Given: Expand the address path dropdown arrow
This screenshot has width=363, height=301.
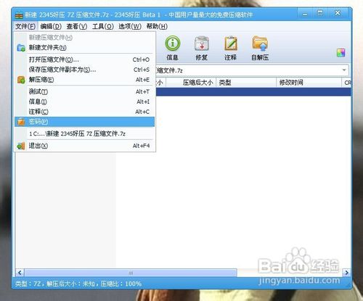Looking at the screenshot, I should [x=344, y=70].
